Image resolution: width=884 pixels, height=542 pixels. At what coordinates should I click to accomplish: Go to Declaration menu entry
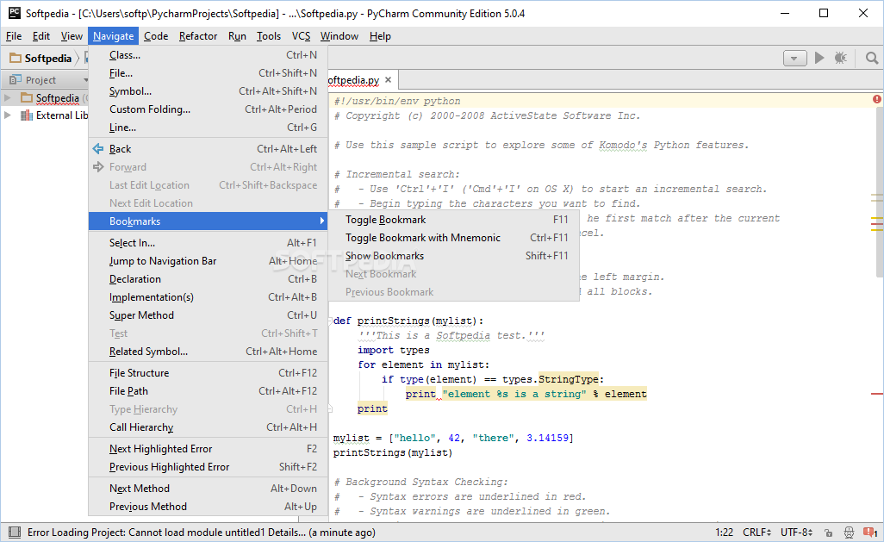click(208, 279)
